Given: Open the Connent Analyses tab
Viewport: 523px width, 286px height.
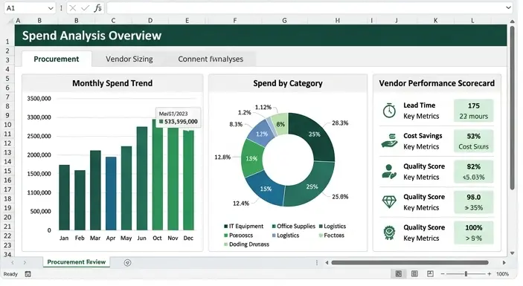Looking at the screenshot, I should coord(211,59).
